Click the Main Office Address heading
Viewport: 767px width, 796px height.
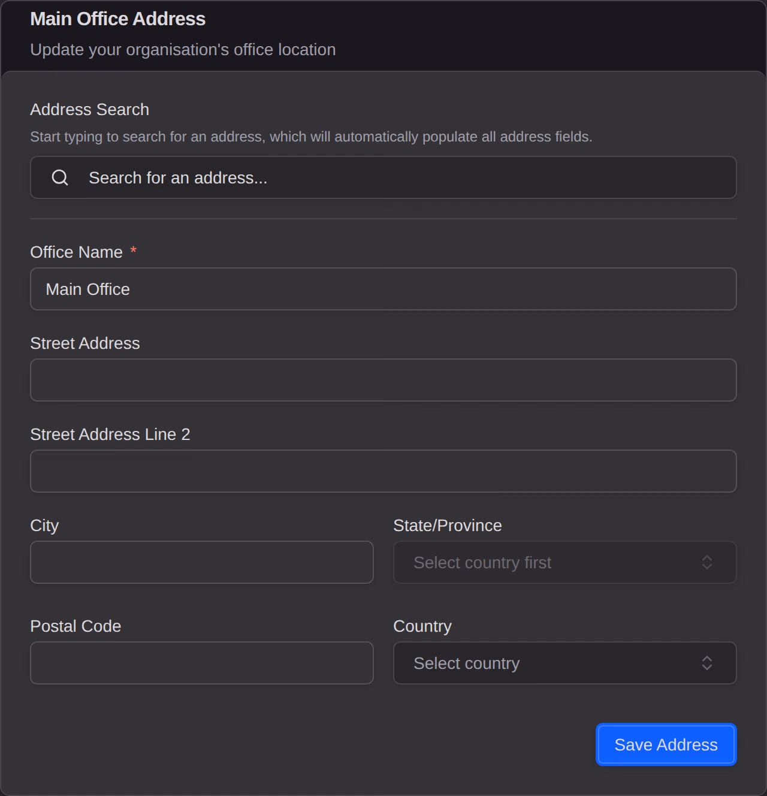point(118,19)
